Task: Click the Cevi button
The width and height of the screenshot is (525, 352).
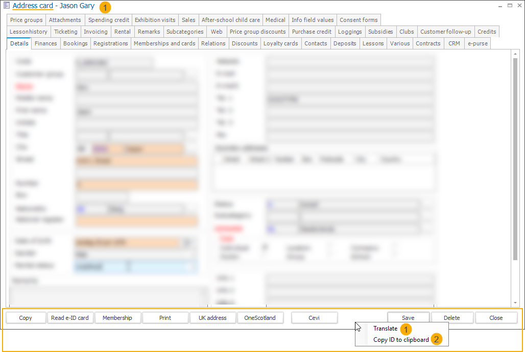Action: pyautogui.click(x=314, y=317)
